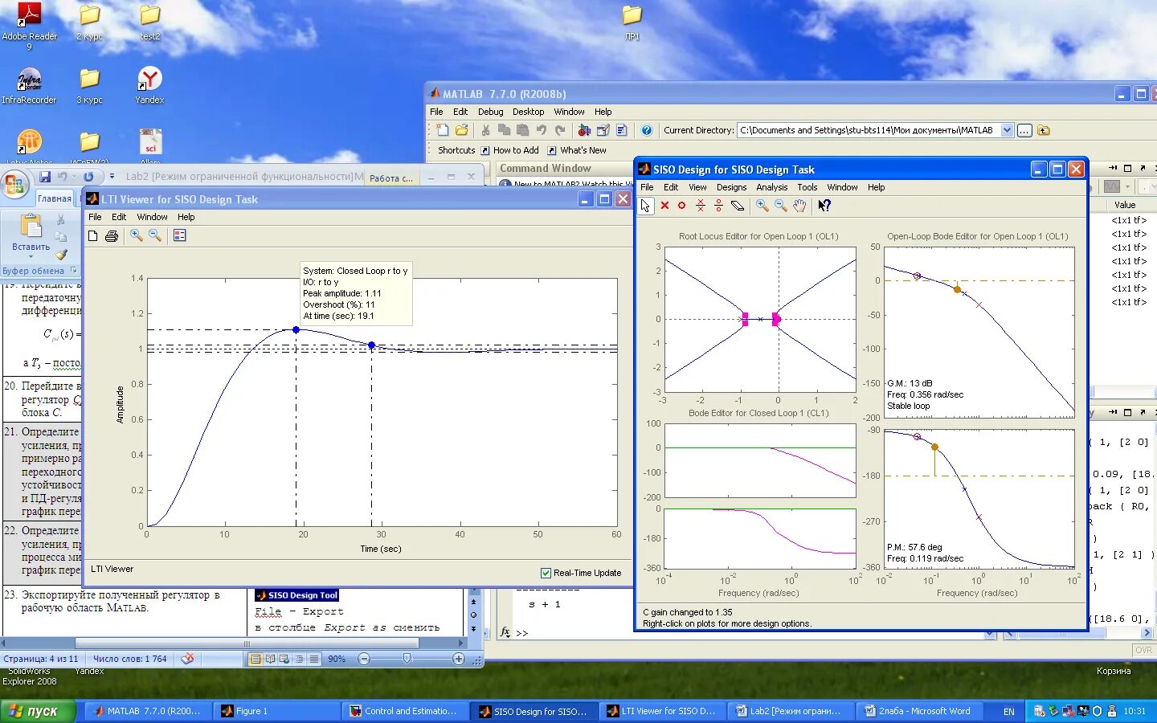Zoom in on LTI Viewer plot
Image resolution: width=1157 pixels, height=723 pixels.
tap(137, 235)
